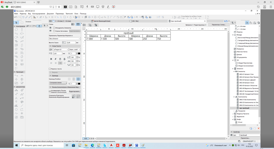Image resolution: width=274 pixels, height=149 pixels.
Task: Toggle the Строка Заголовка checkbox
Action: 54,31
